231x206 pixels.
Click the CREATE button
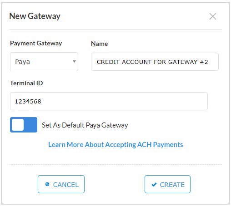pyautogui.click(x=167, y=184)
